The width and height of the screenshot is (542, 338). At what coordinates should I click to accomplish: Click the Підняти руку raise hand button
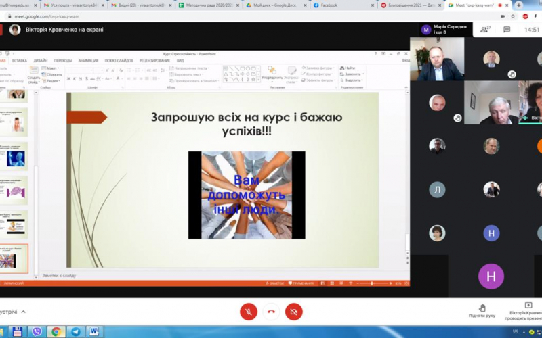click(x=482, y=311)
